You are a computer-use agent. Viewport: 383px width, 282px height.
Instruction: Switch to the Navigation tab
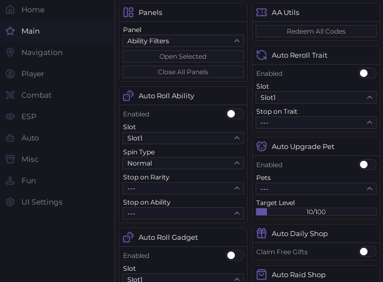(x=57, y=52)
